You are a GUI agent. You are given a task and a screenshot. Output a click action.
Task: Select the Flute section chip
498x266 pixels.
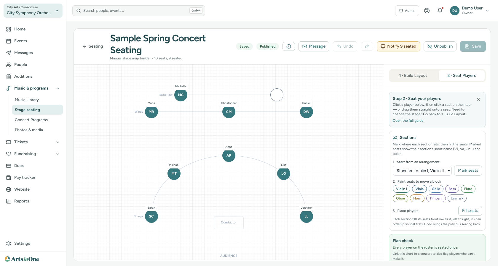tap(468, 189)
